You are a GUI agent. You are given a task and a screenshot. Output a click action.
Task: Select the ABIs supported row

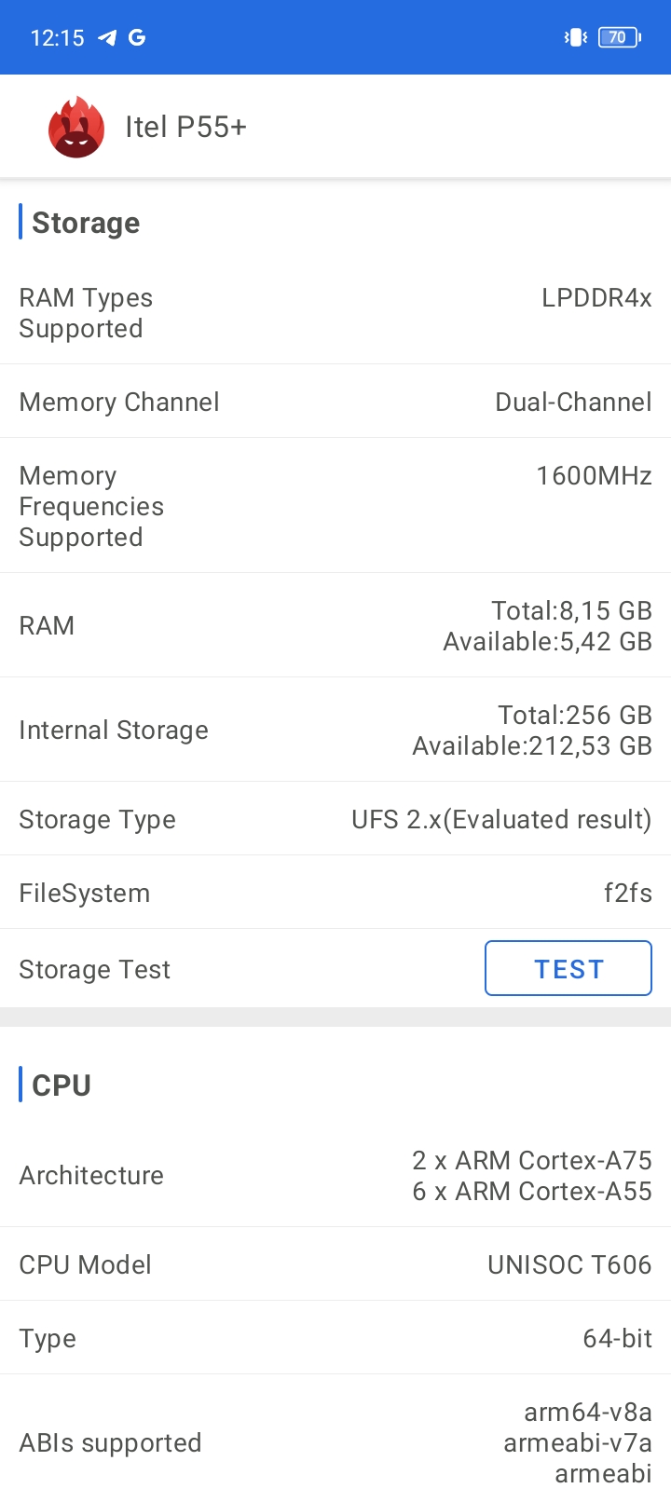pos(335,1442)
